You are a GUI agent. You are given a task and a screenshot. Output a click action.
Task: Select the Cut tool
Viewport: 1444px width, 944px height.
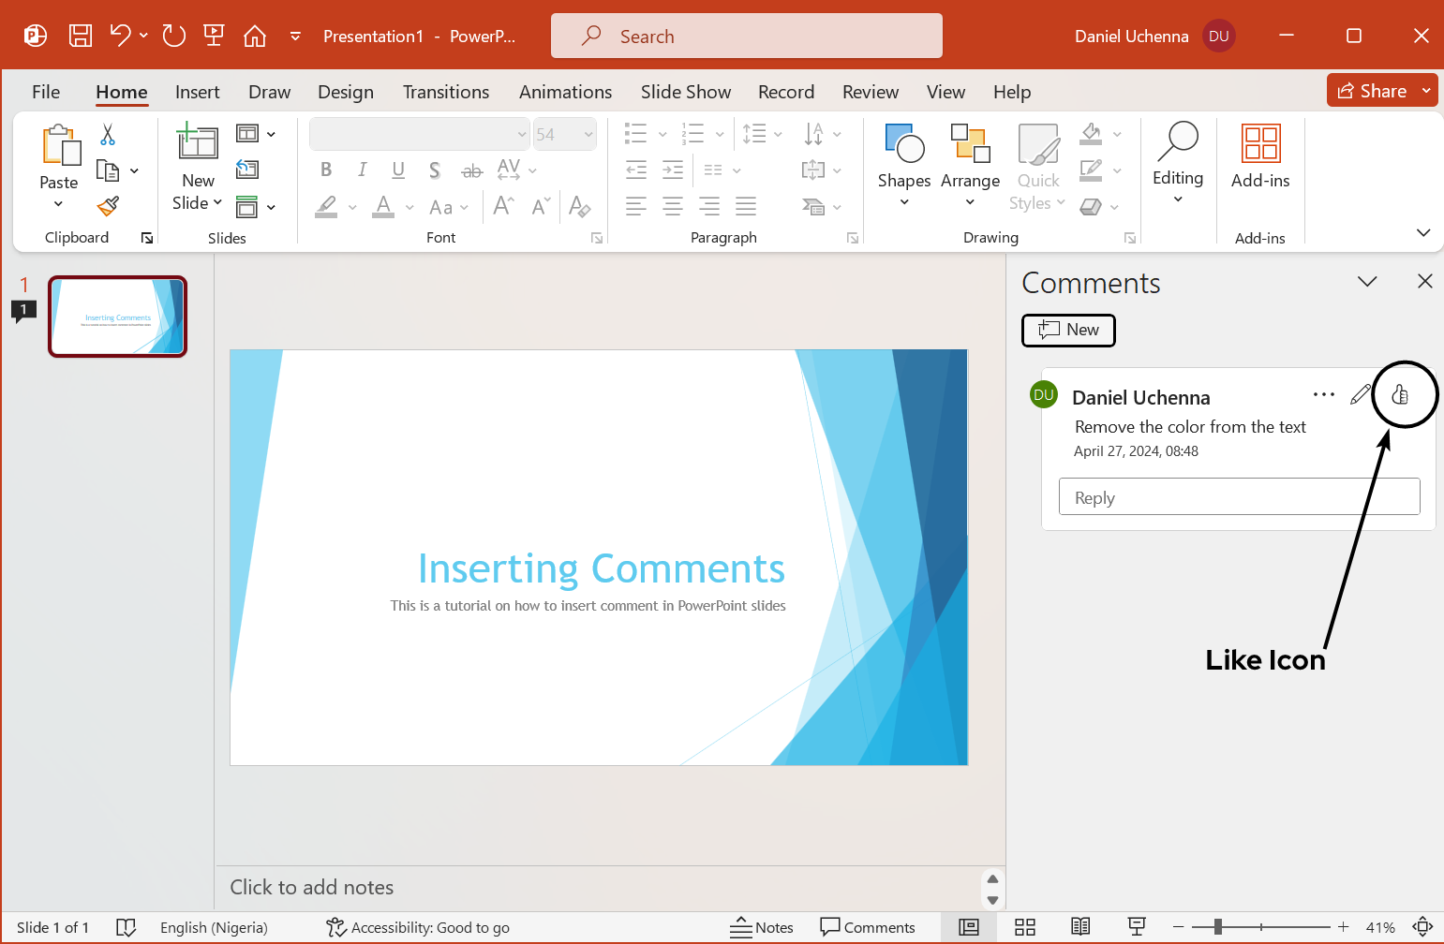[x=107, y=136]
